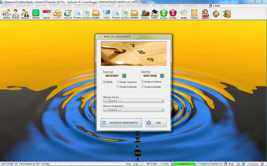Open the SERVIÇO/ORÇAMENTO menu
The width and height of the screenshot is (267, 166).
[85, 6]
